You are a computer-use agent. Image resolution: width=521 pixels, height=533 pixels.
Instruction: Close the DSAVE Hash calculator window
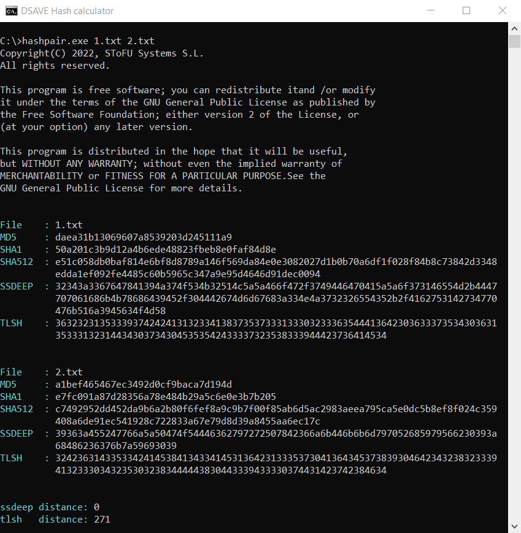502,11
